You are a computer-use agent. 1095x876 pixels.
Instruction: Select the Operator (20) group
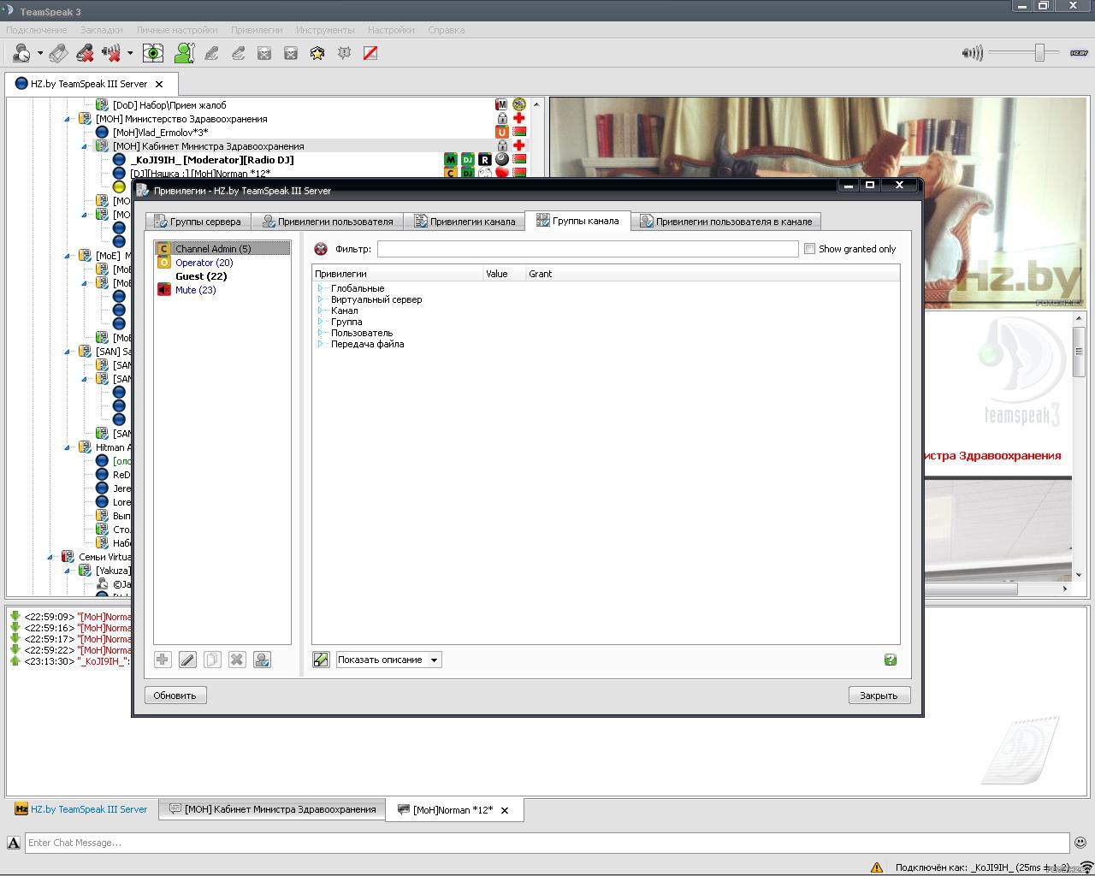[x=204, y=263]
